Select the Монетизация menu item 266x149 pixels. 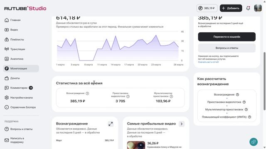(x=21, y=68)
